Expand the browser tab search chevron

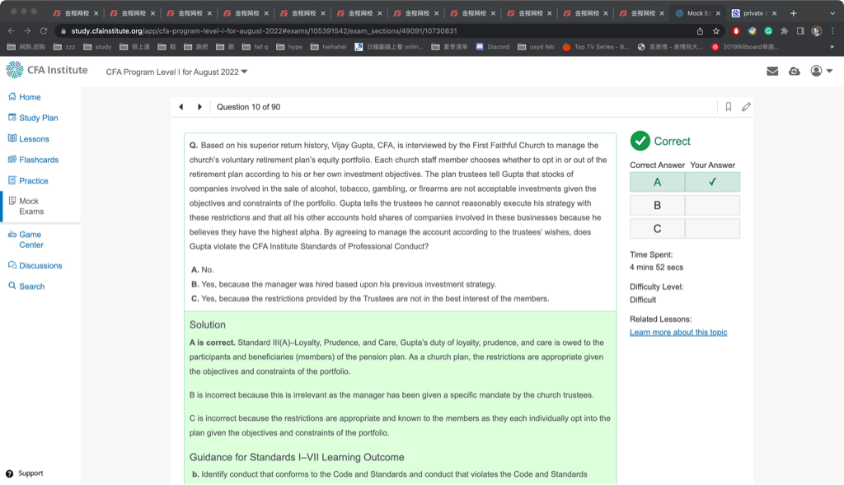[x=832, y=13]
